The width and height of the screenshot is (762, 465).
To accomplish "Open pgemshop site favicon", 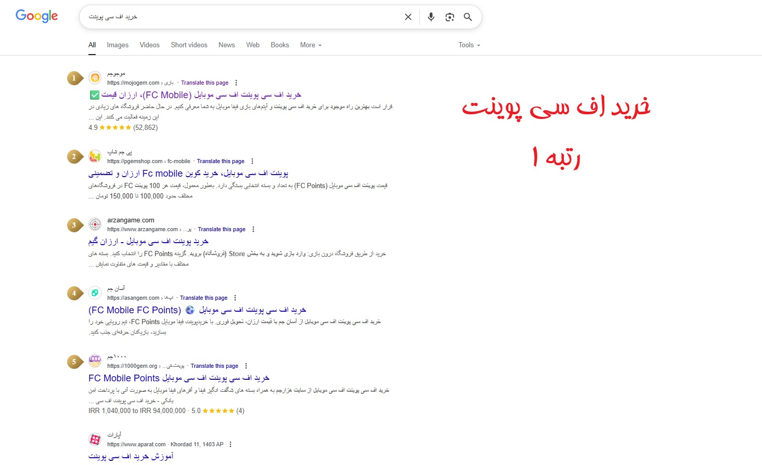I will [x=95, y=156].
